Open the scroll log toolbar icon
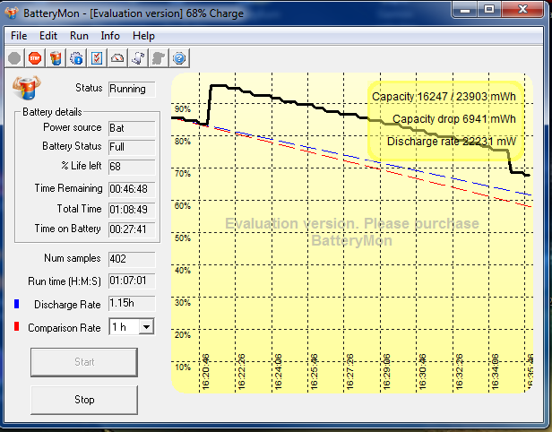The width and height of the screenshot is (552, 432). pos(138,58)
